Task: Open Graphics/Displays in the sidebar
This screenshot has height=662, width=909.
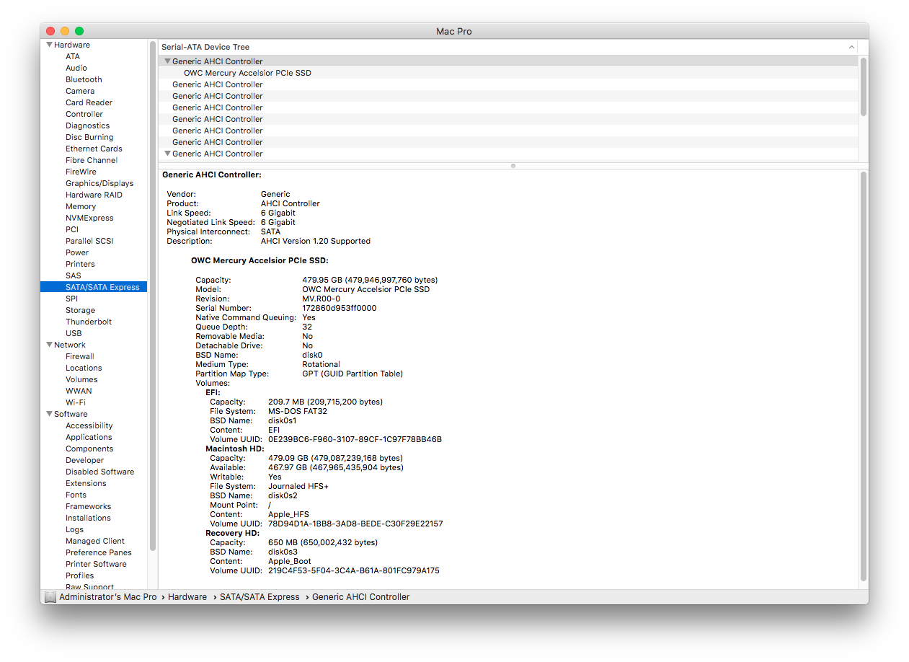Action: (99, 183)
